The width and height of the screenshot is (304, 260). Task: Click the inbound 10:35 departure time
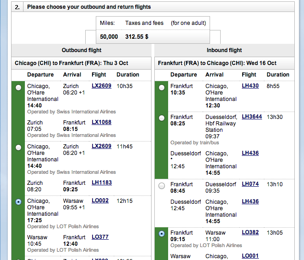pyautogui.click(x=178, y=93)
